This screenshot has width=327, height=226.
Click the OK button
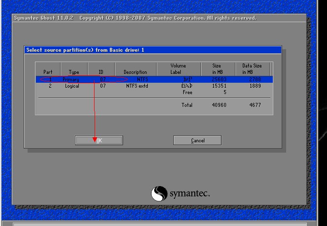tap(99, 140)
